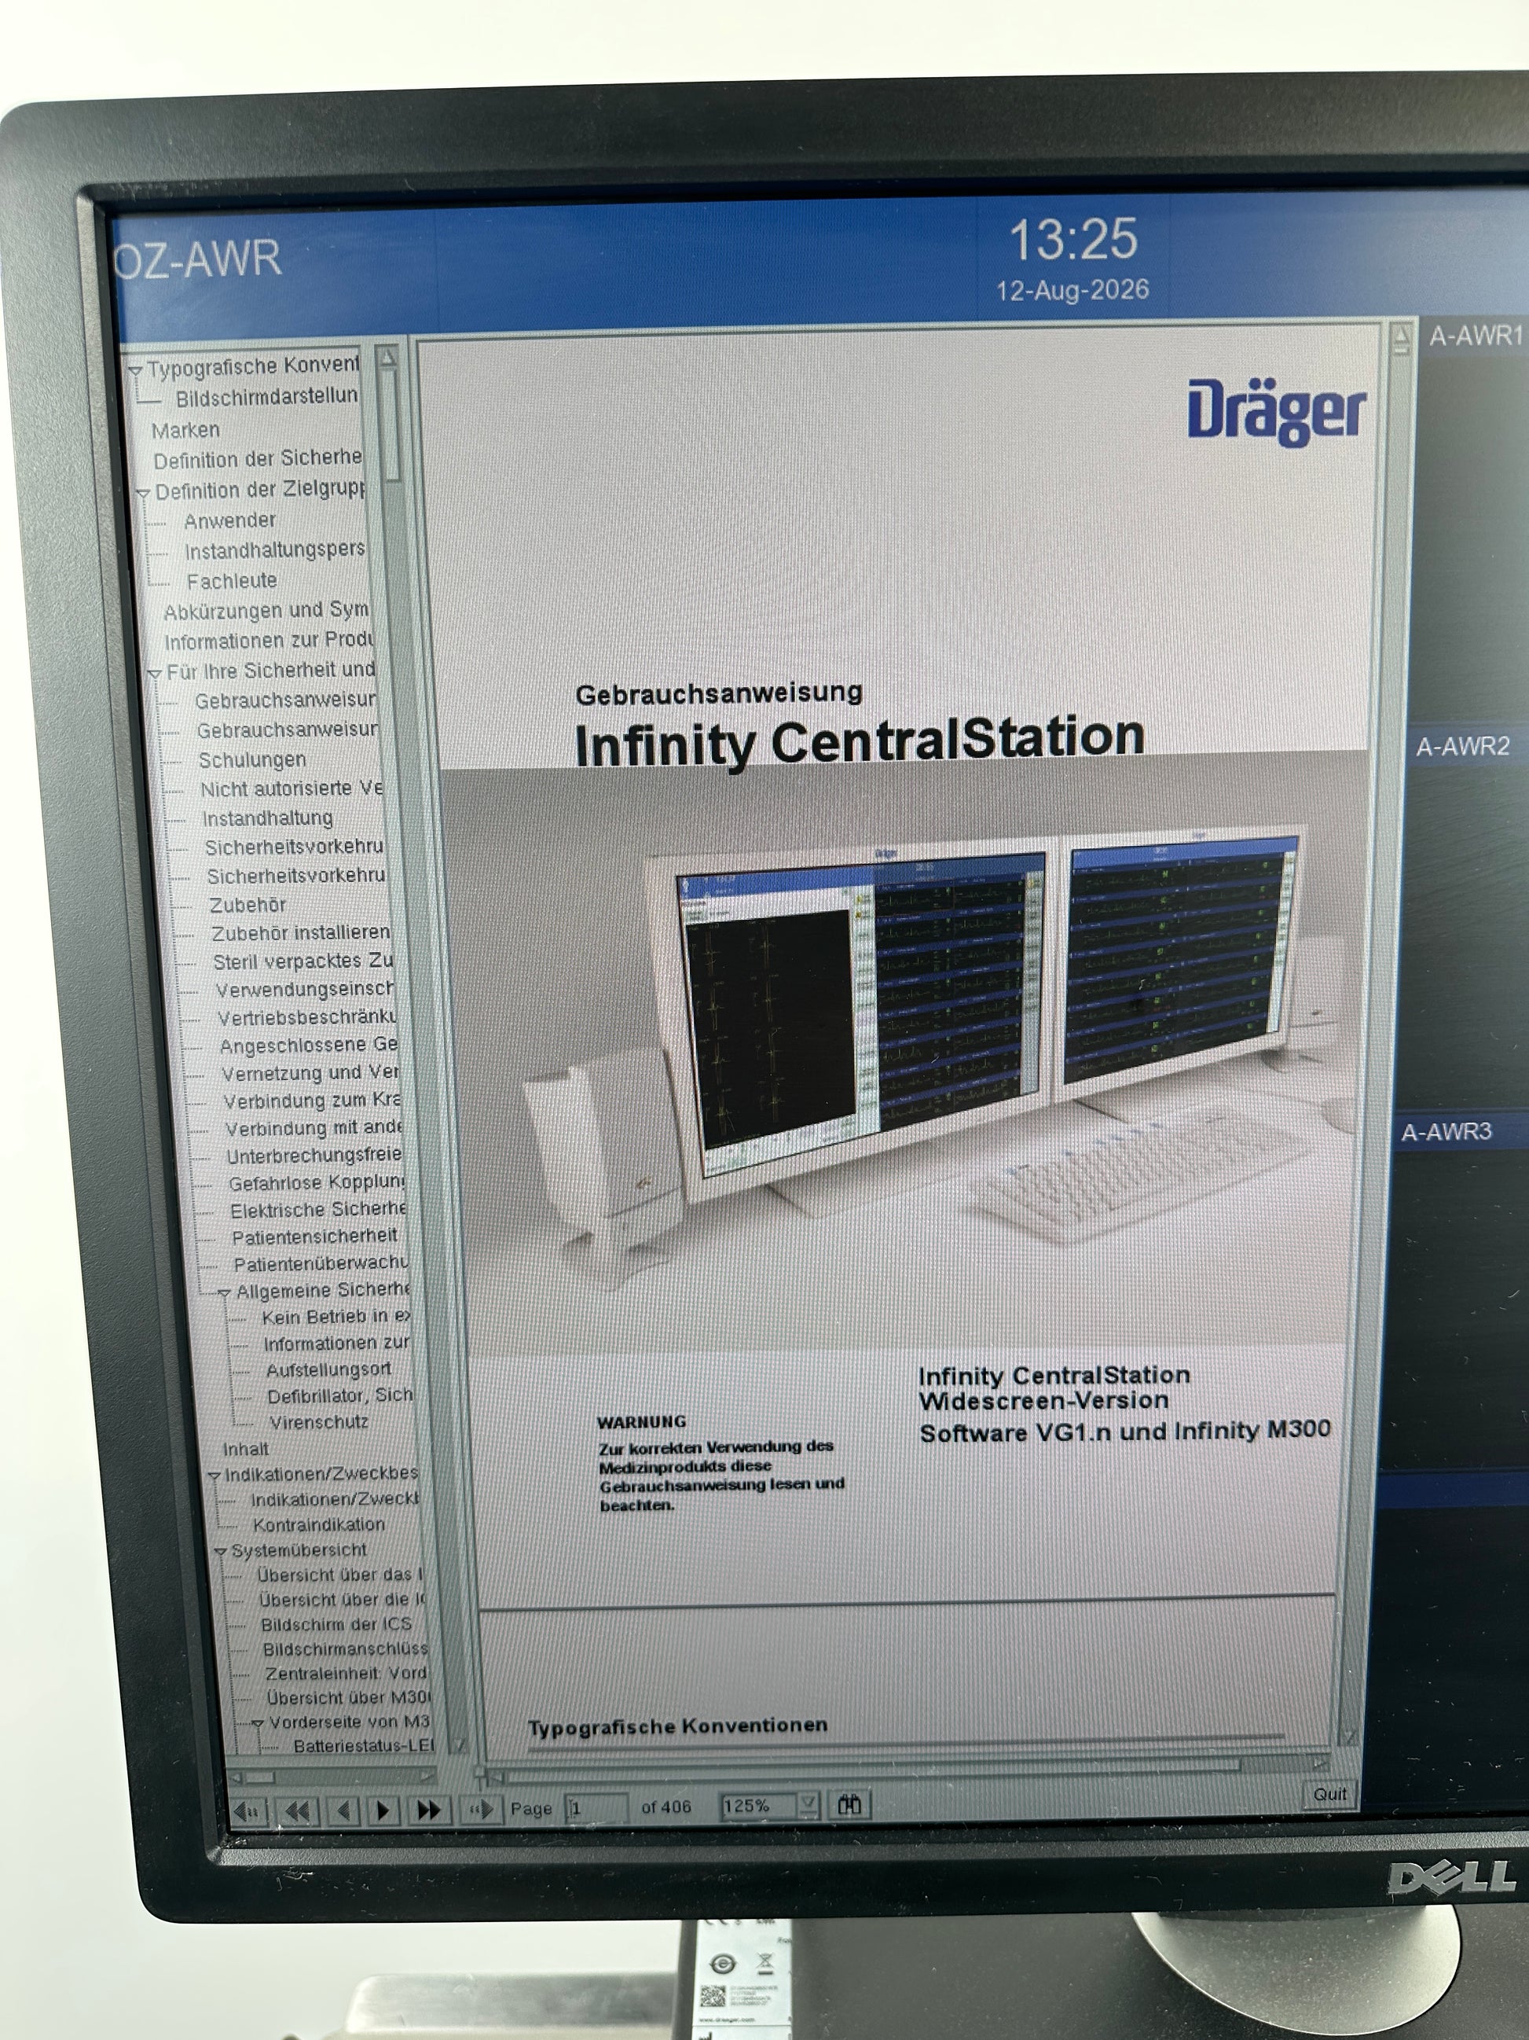Screen dimensions: 1529x2040
Task: Select the Verbindung zum Krankenhaus entry
Action: 313,1101
